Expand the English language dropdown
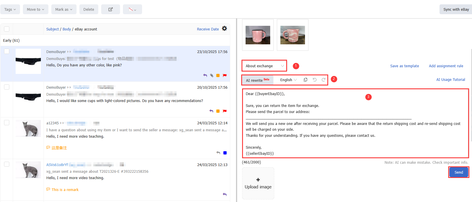Image resolution: width=472 pixels, height=202 pixels. tap(288, 80)
